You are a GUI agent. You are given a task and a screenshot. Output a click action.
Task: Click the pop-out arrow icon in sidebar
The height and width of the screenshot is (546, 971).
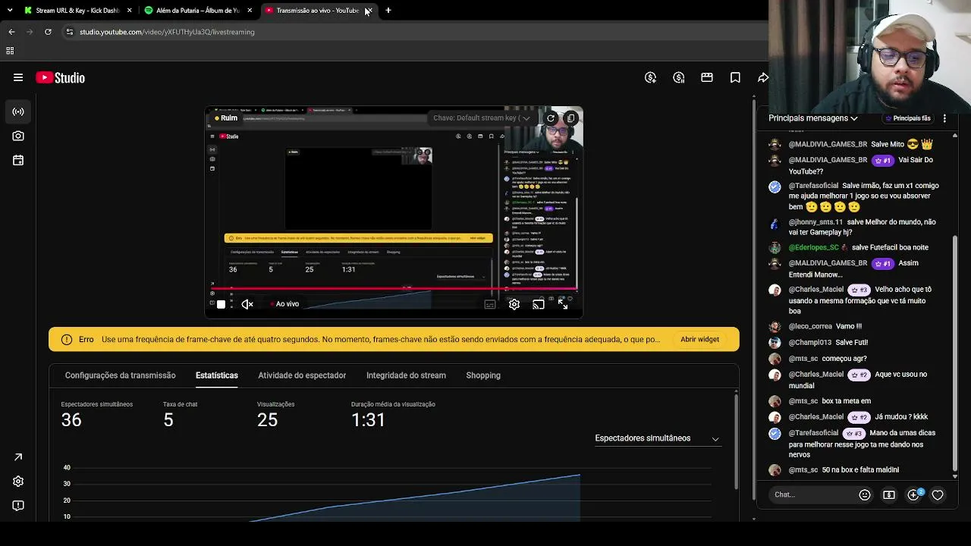coord(18,457)
